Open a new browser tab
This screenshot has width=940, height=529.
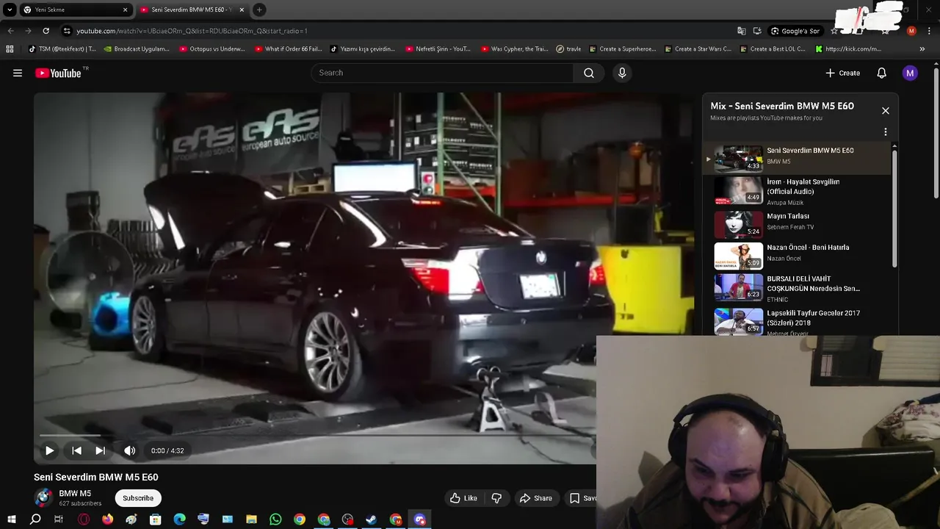pyautogui.click(x=259, y=10)
